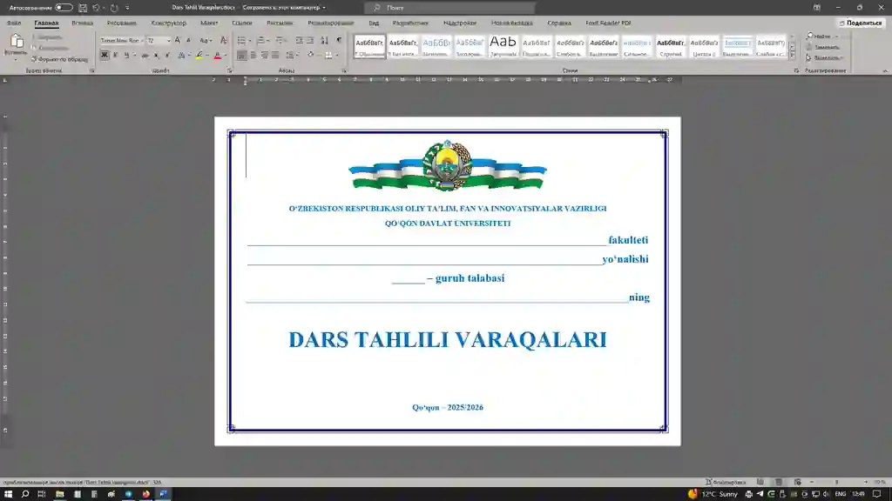Open the View (Вид) tab
Viewport: 892px width, 501px height.
click(x=374, y=23)
